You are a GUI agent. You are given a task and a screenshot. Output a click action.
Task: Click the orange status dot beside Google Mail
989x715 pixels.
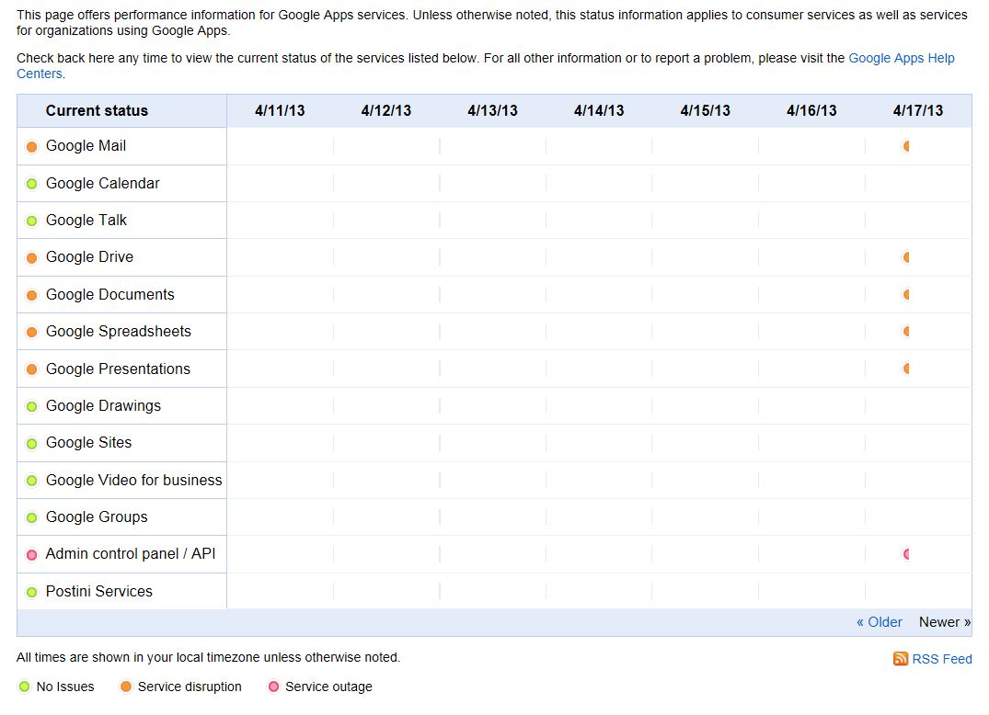[31, 147]
